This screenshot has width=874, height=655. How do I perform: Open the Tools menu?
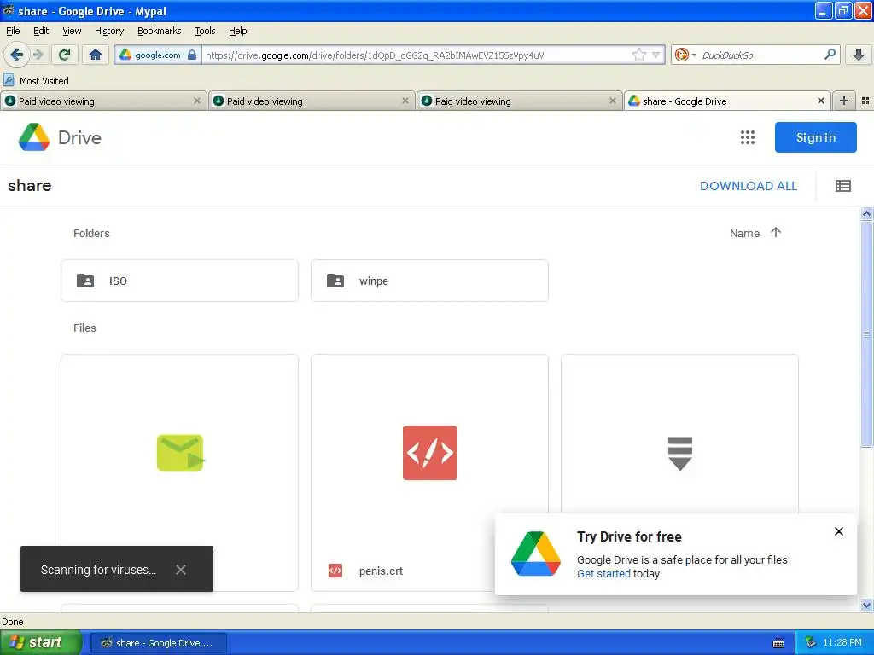tap(205, 31)
